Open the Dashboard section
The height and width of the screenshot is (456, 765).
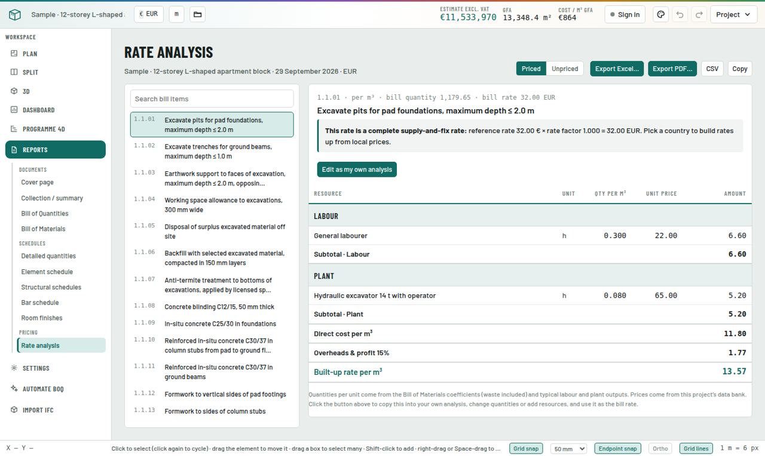pyautogui.click(x=56, y=110)
